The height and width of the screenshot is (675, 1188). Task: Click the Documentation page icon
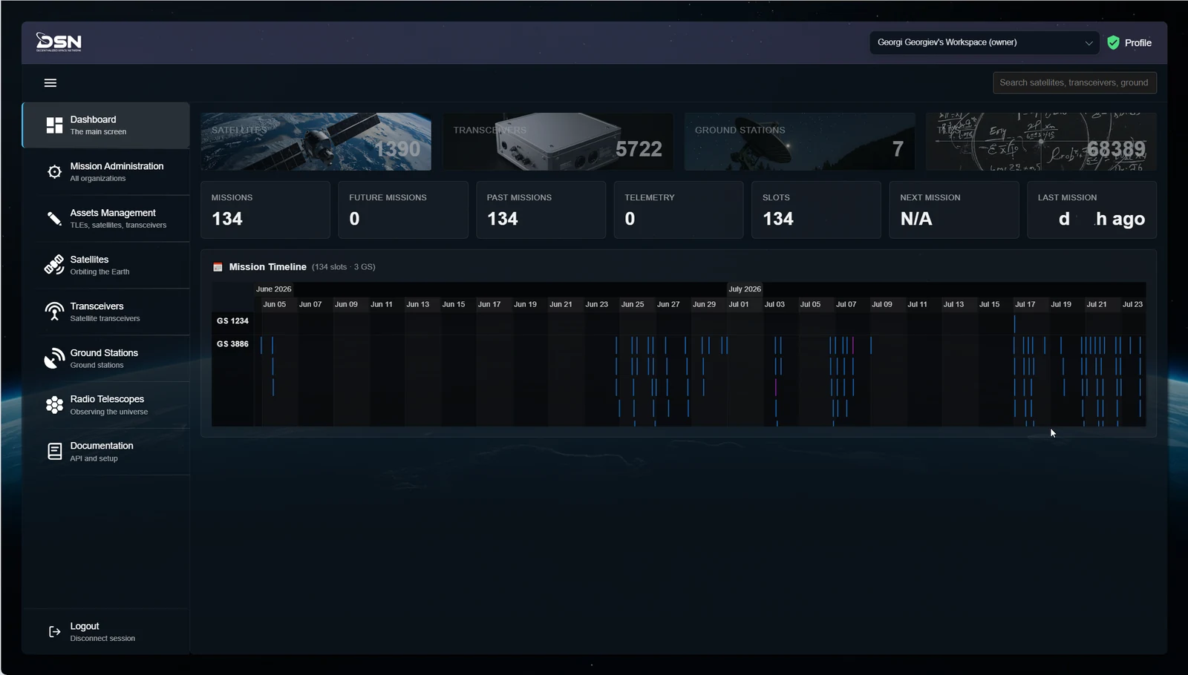[x=54, y=452]
